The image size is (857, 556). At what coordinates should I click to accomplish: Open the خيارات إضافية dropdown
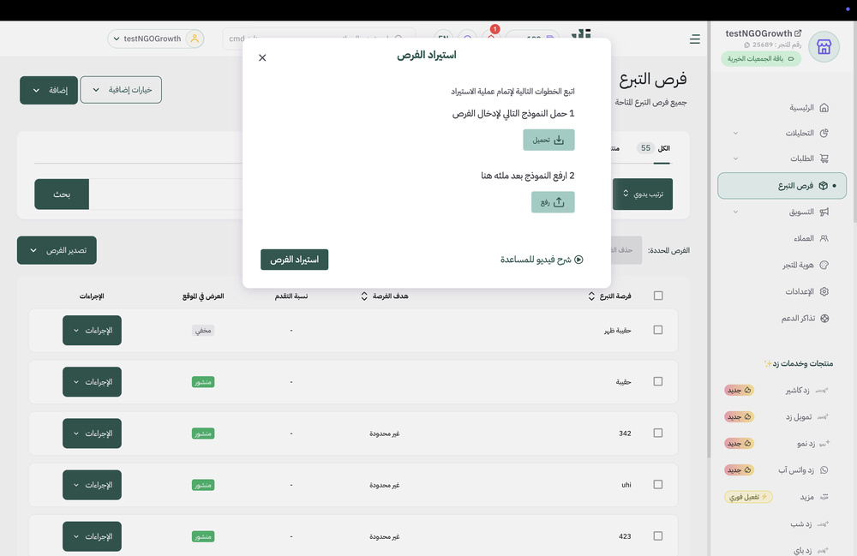point(121,90)
